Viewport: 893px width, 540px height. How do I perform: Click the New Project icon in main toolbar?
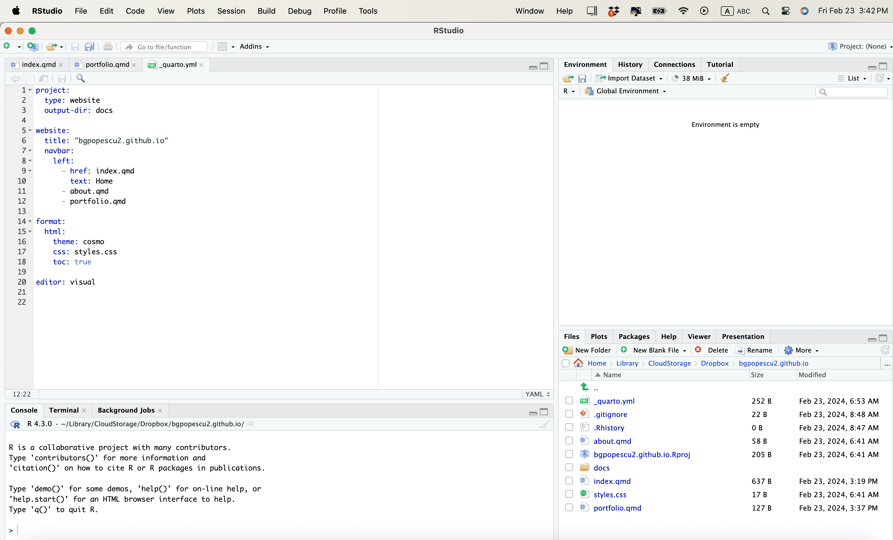(x=33, y=46)
